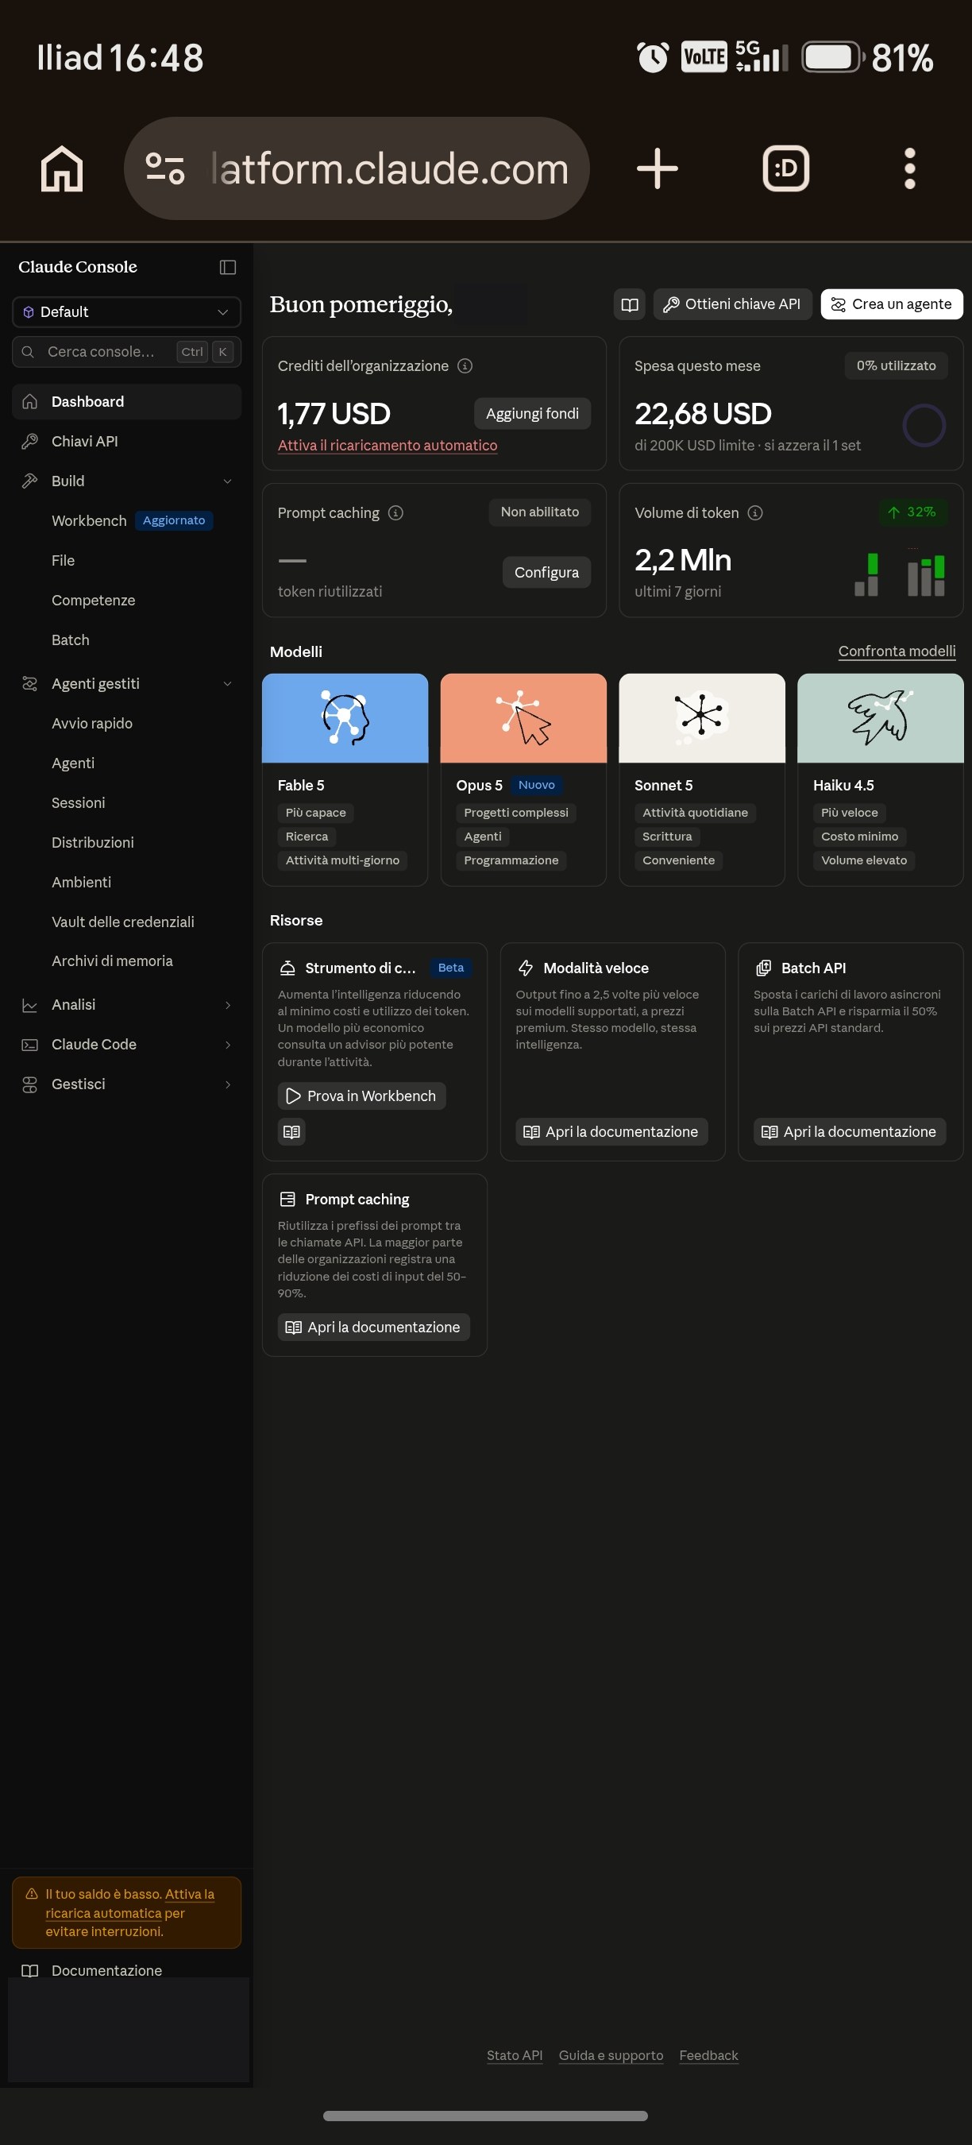Open Chiavi API in the sidebar

[126, 442]
